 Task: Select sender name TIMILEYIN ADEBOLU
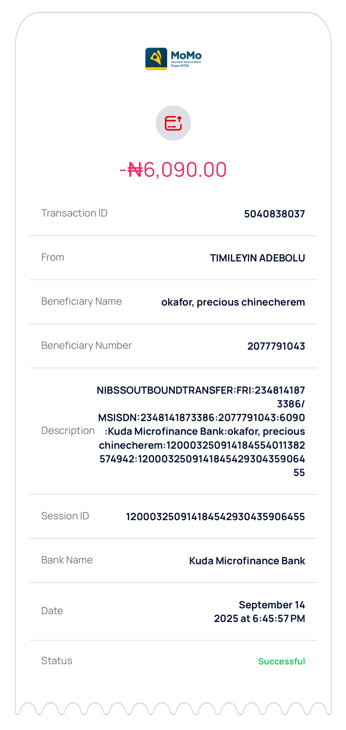pyautogui.click(x=257, y=258)
